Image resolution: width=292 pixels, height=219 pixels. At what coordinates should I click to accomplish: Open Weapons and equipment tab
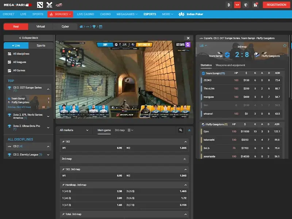(230, 65)
